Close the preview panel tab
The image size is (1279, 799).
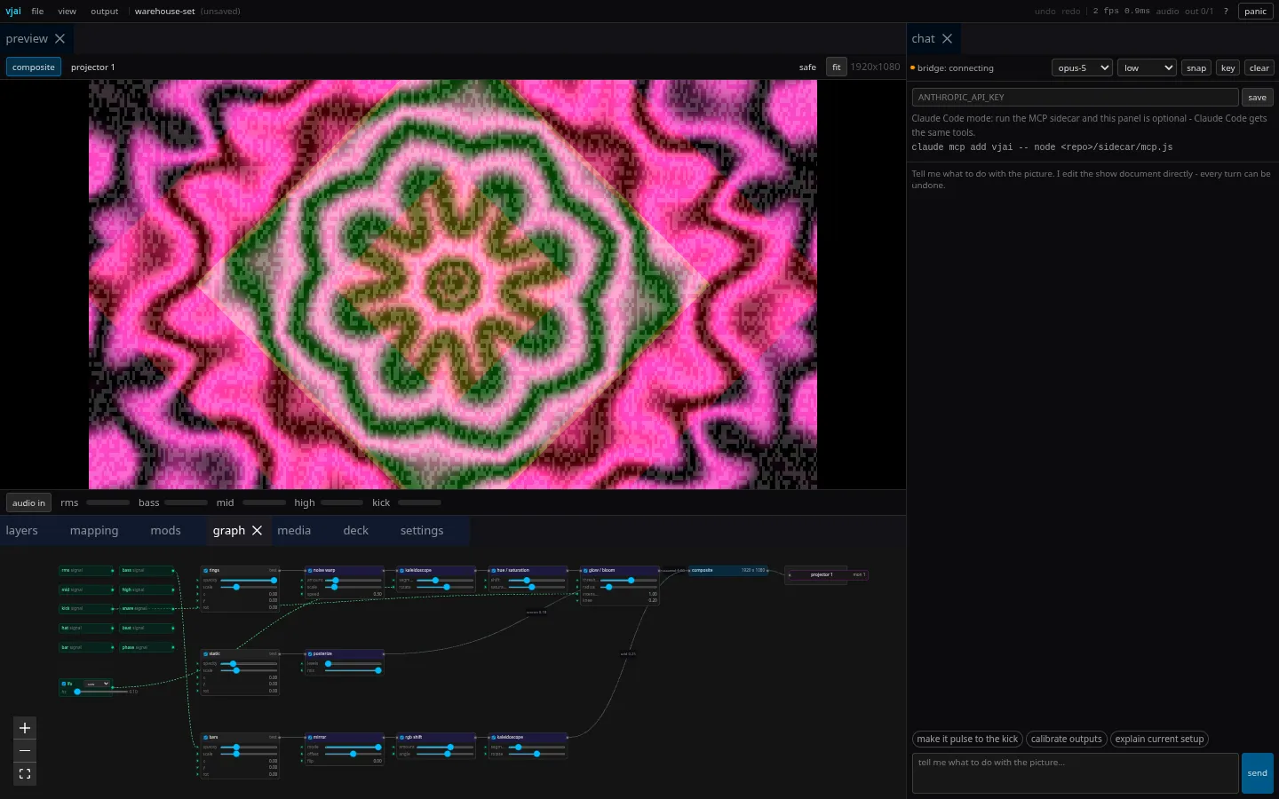[60, 39]
